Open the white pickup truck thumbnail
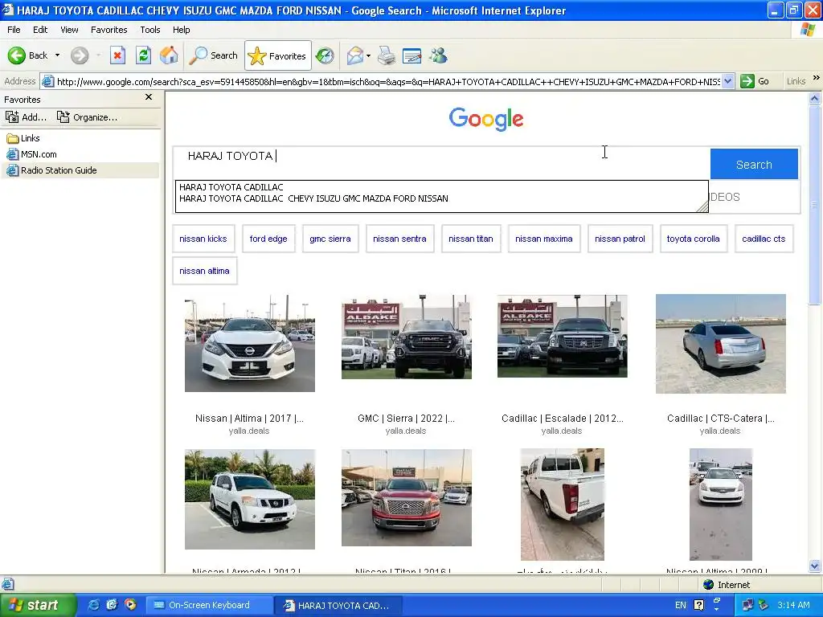823x617 pixels. click(562, 505)
